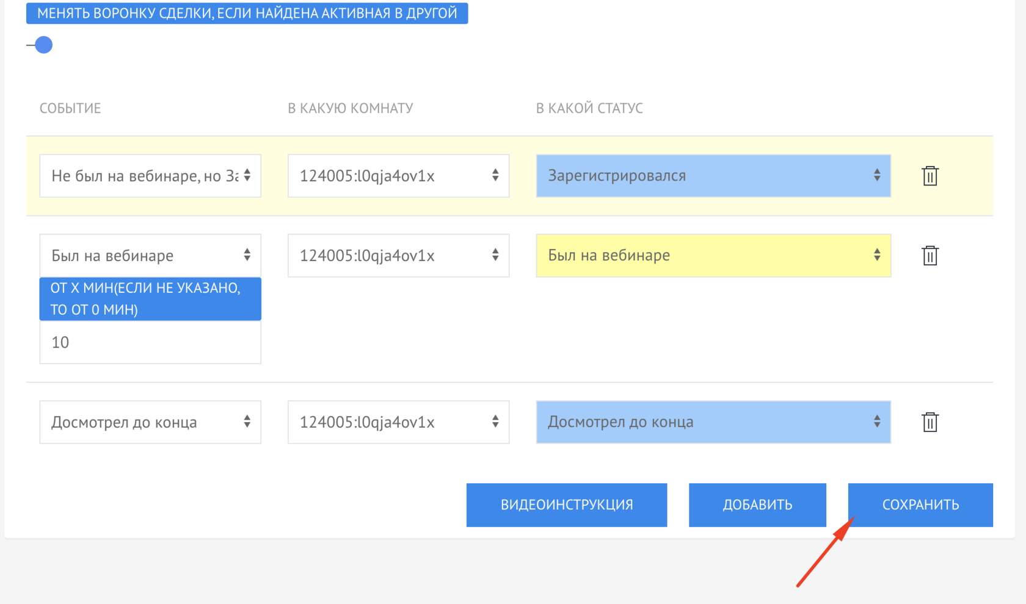Click the minutes field containing 10
1026x604 pixels.
tap(150, 342)
